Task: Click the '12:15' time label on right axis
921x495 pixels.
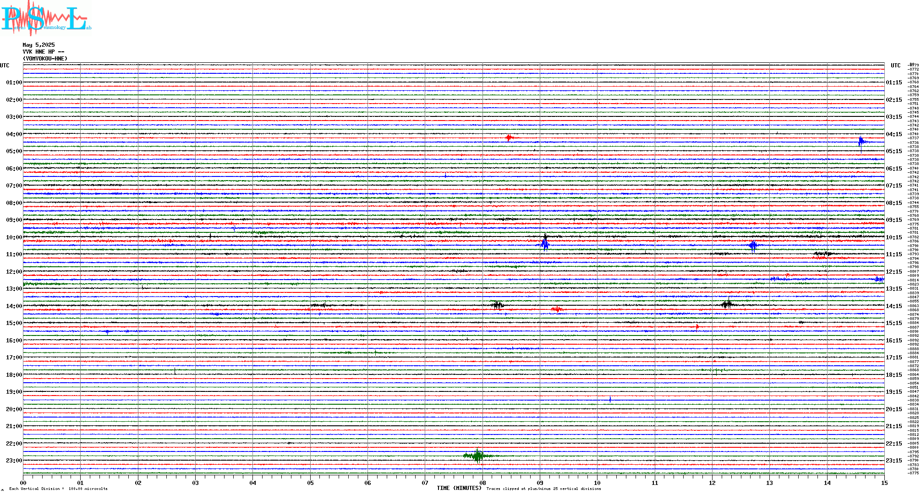Action: coord(894,272)
